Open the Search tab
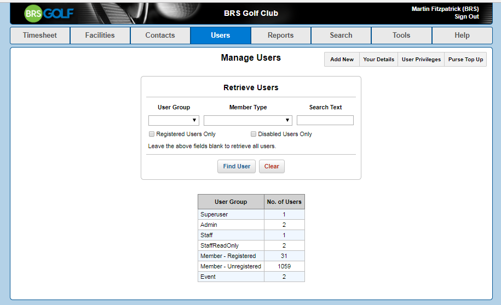 tap(341, 35)
